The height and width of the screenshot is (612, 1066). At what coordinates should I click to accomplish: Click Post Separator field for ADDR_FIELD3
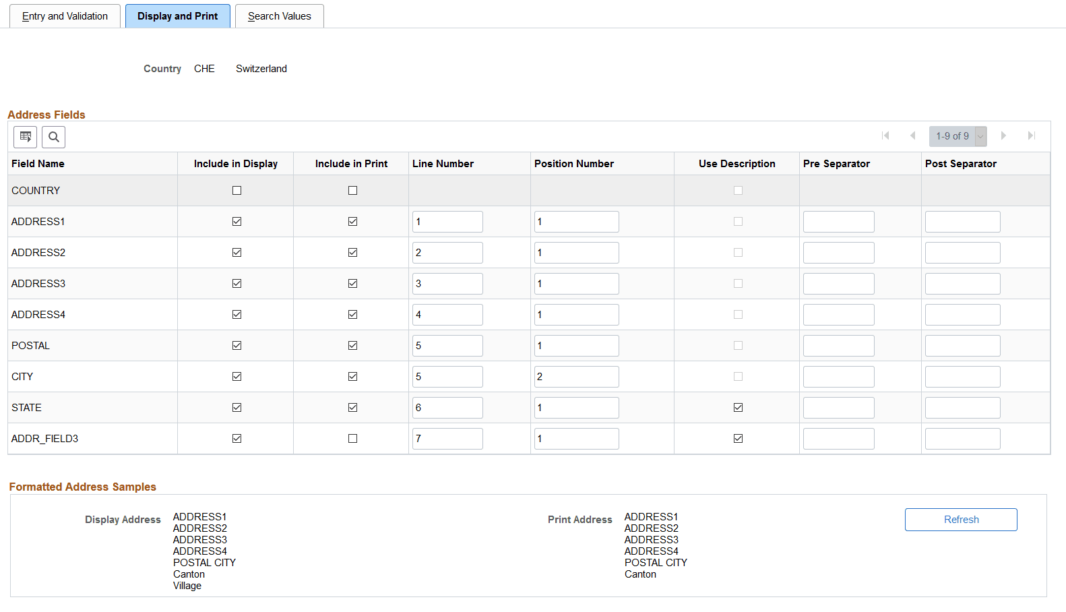(962, 439)
